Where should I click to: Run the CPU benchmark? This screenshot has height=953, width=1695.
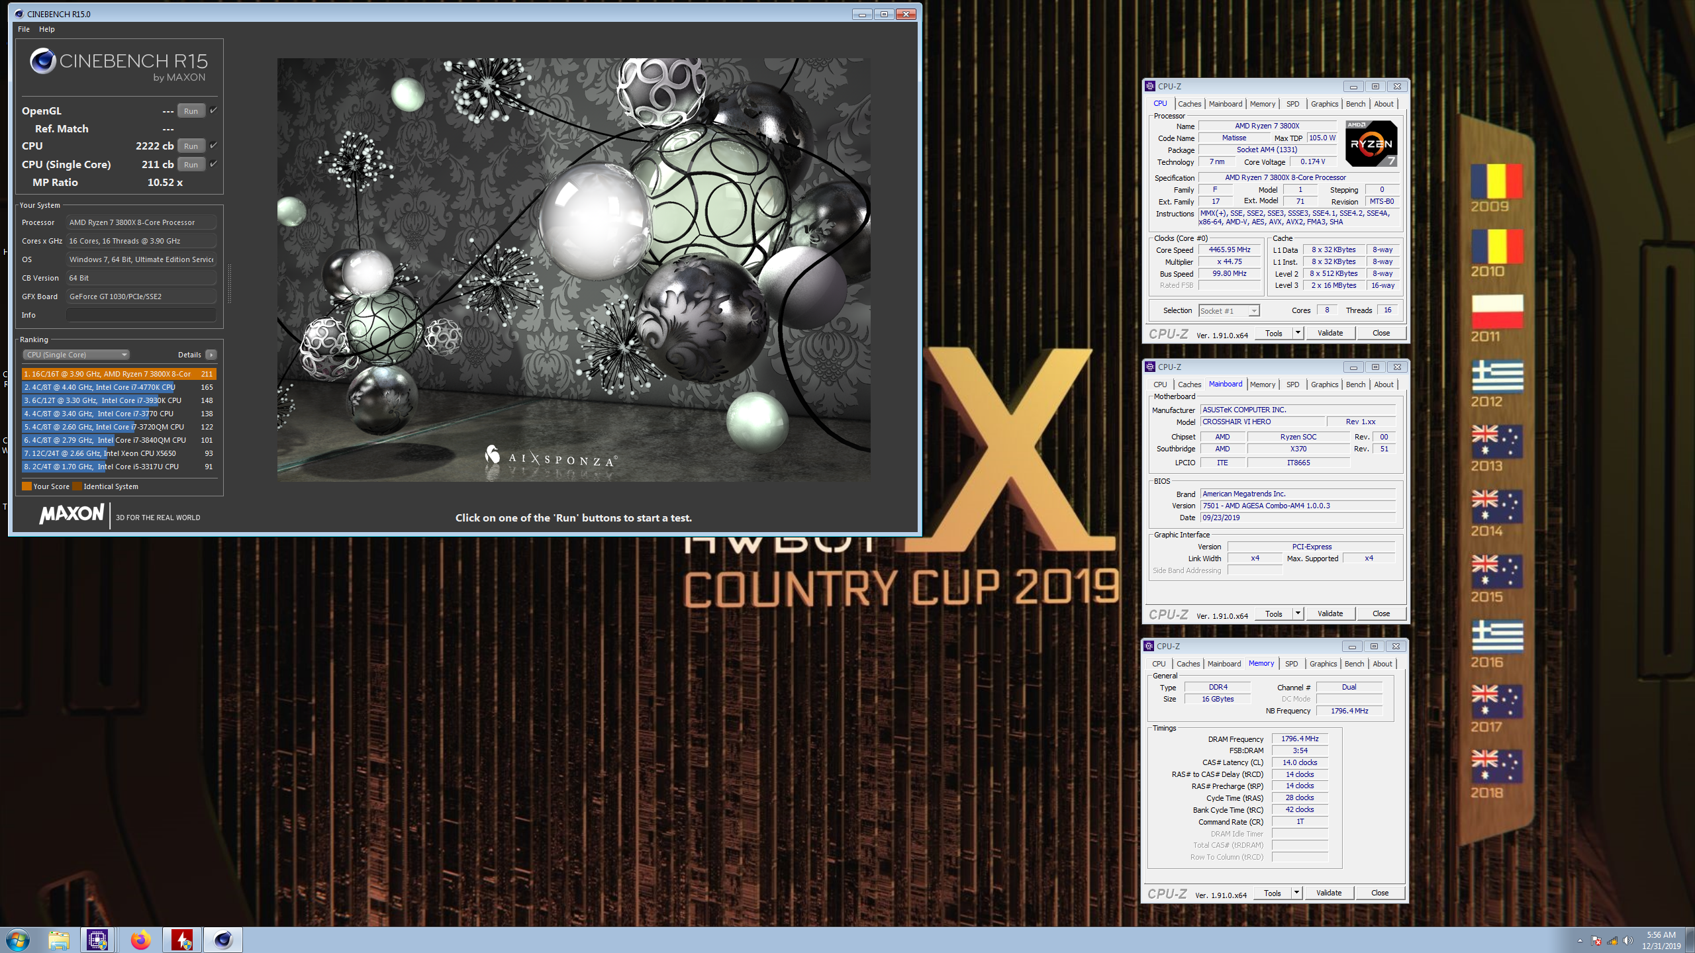click(191, 146)
